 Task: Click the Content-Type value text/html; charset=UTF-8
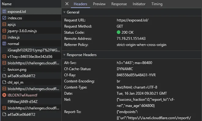click(x=137, y=87)
